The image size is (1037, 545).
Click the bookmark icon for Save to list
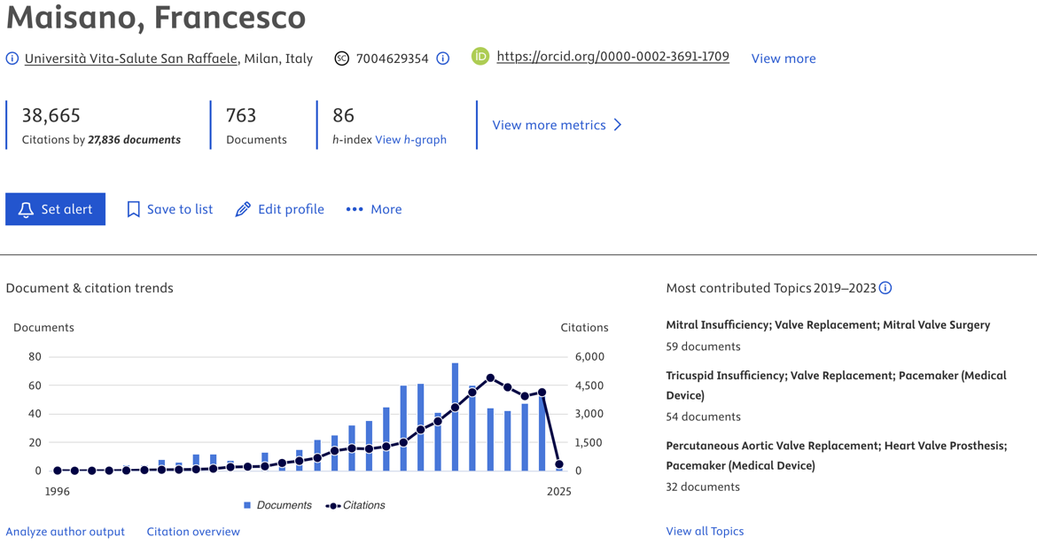[x=133, y=209]
